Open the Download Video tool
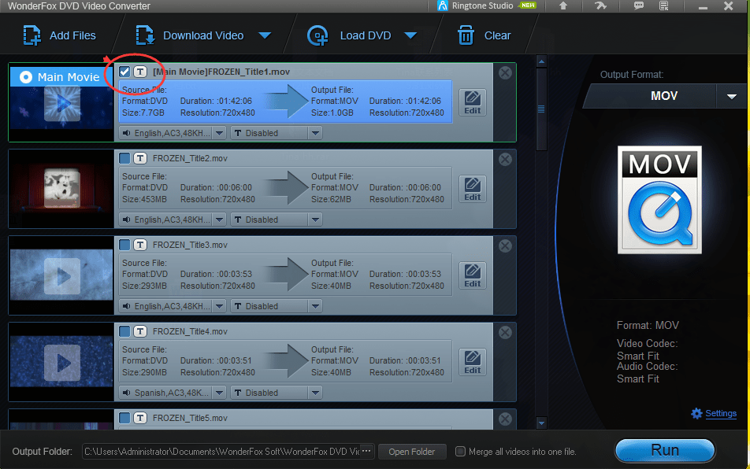This screenshot has height=469, width=750. click(190, 35)
